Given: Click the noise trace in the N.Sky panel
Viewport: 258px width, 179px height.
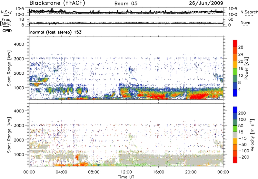Looking at the screenshot, I should click(126, 12).
